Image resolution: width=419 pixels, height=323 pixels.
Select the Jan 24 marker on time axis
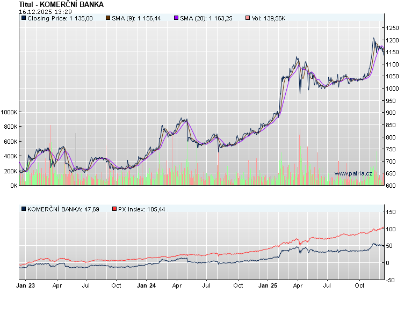(147, 286)
